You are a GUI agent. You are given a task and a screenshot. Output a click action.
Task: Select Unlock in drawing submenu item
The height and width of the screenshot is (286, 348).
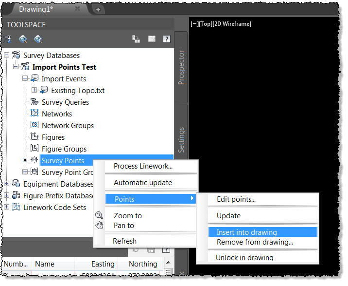click(x=263, y=258)
